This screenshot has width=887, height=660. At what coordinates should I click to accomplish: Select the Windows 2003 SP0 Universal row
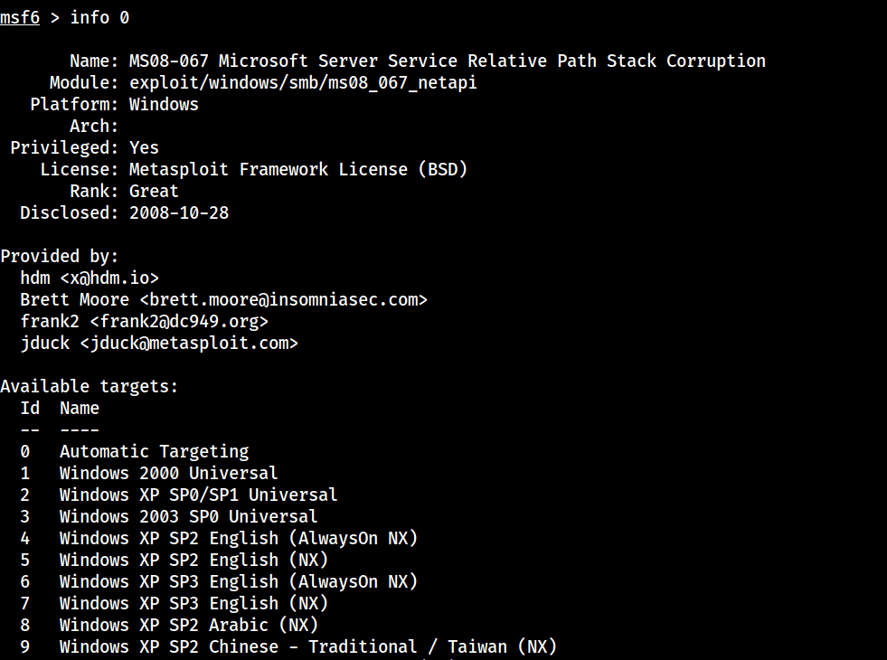click(188, 516)
